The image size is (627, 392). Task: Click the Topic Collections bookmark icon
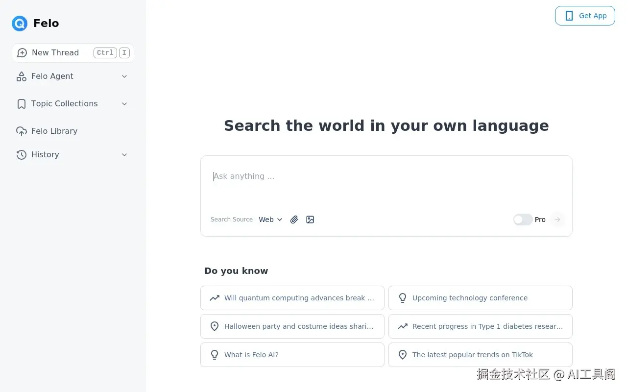[22, 104]
